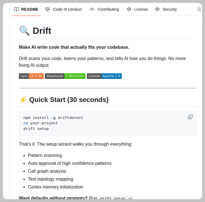The width and height of the screenshot is (205, 202).
Task: Click the 'npm install -g driftdetect' line
Action: point(53,118)
